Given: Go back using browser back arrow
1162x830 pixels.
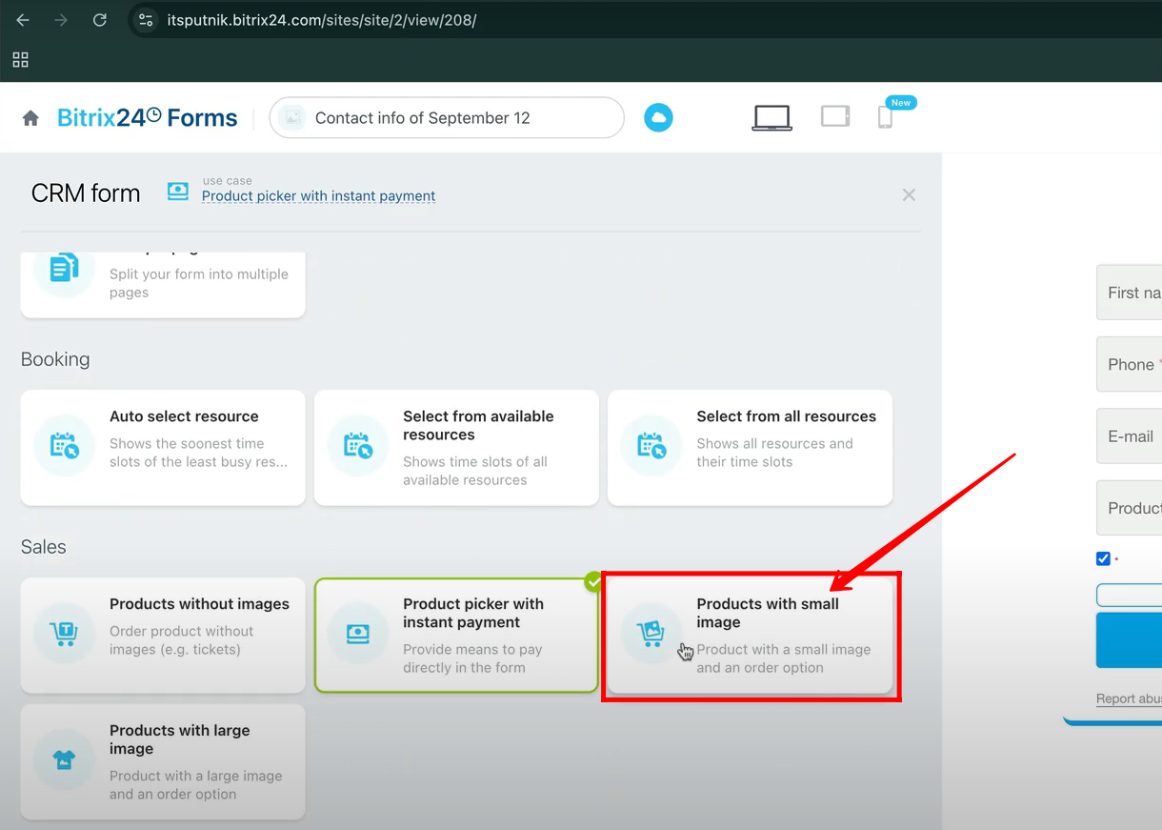Looking at the screenshot, I should click(23, 20).
